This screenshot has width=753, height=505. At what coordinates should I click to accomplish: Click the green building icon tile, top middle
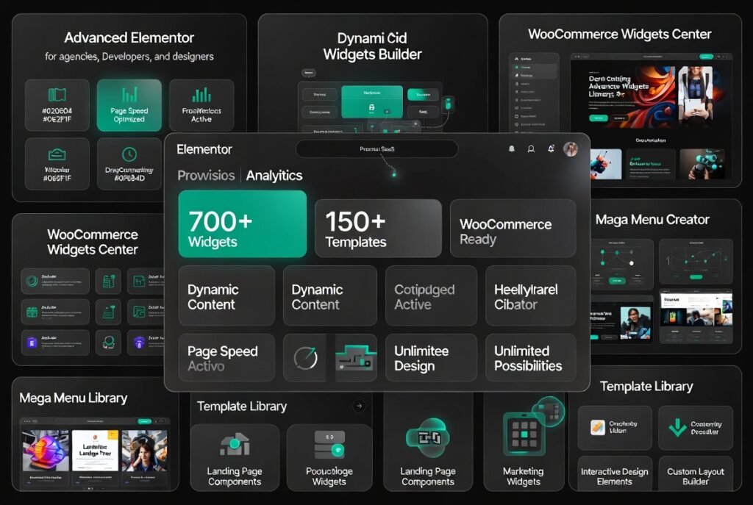109,282
